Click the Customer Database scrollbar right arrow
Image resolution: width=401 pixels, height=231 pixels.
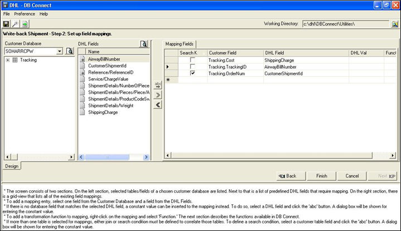pyautogui.click(x=71, y=157)
